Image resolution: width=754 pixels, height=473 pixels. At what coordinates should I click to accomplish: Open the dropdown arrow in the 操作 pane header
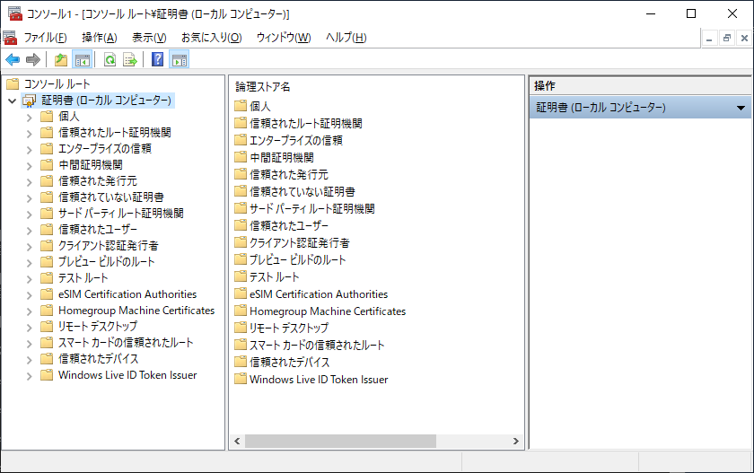tap(741, 109)
